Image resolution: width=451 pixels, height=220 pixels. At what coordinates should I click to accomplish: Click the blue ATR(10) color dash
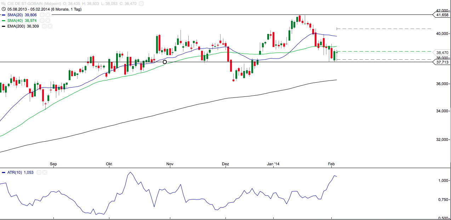tap(4, 172)
